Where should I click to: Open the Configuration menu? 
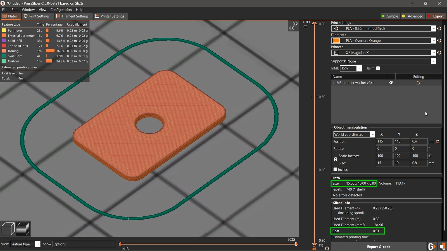[61, 9]
